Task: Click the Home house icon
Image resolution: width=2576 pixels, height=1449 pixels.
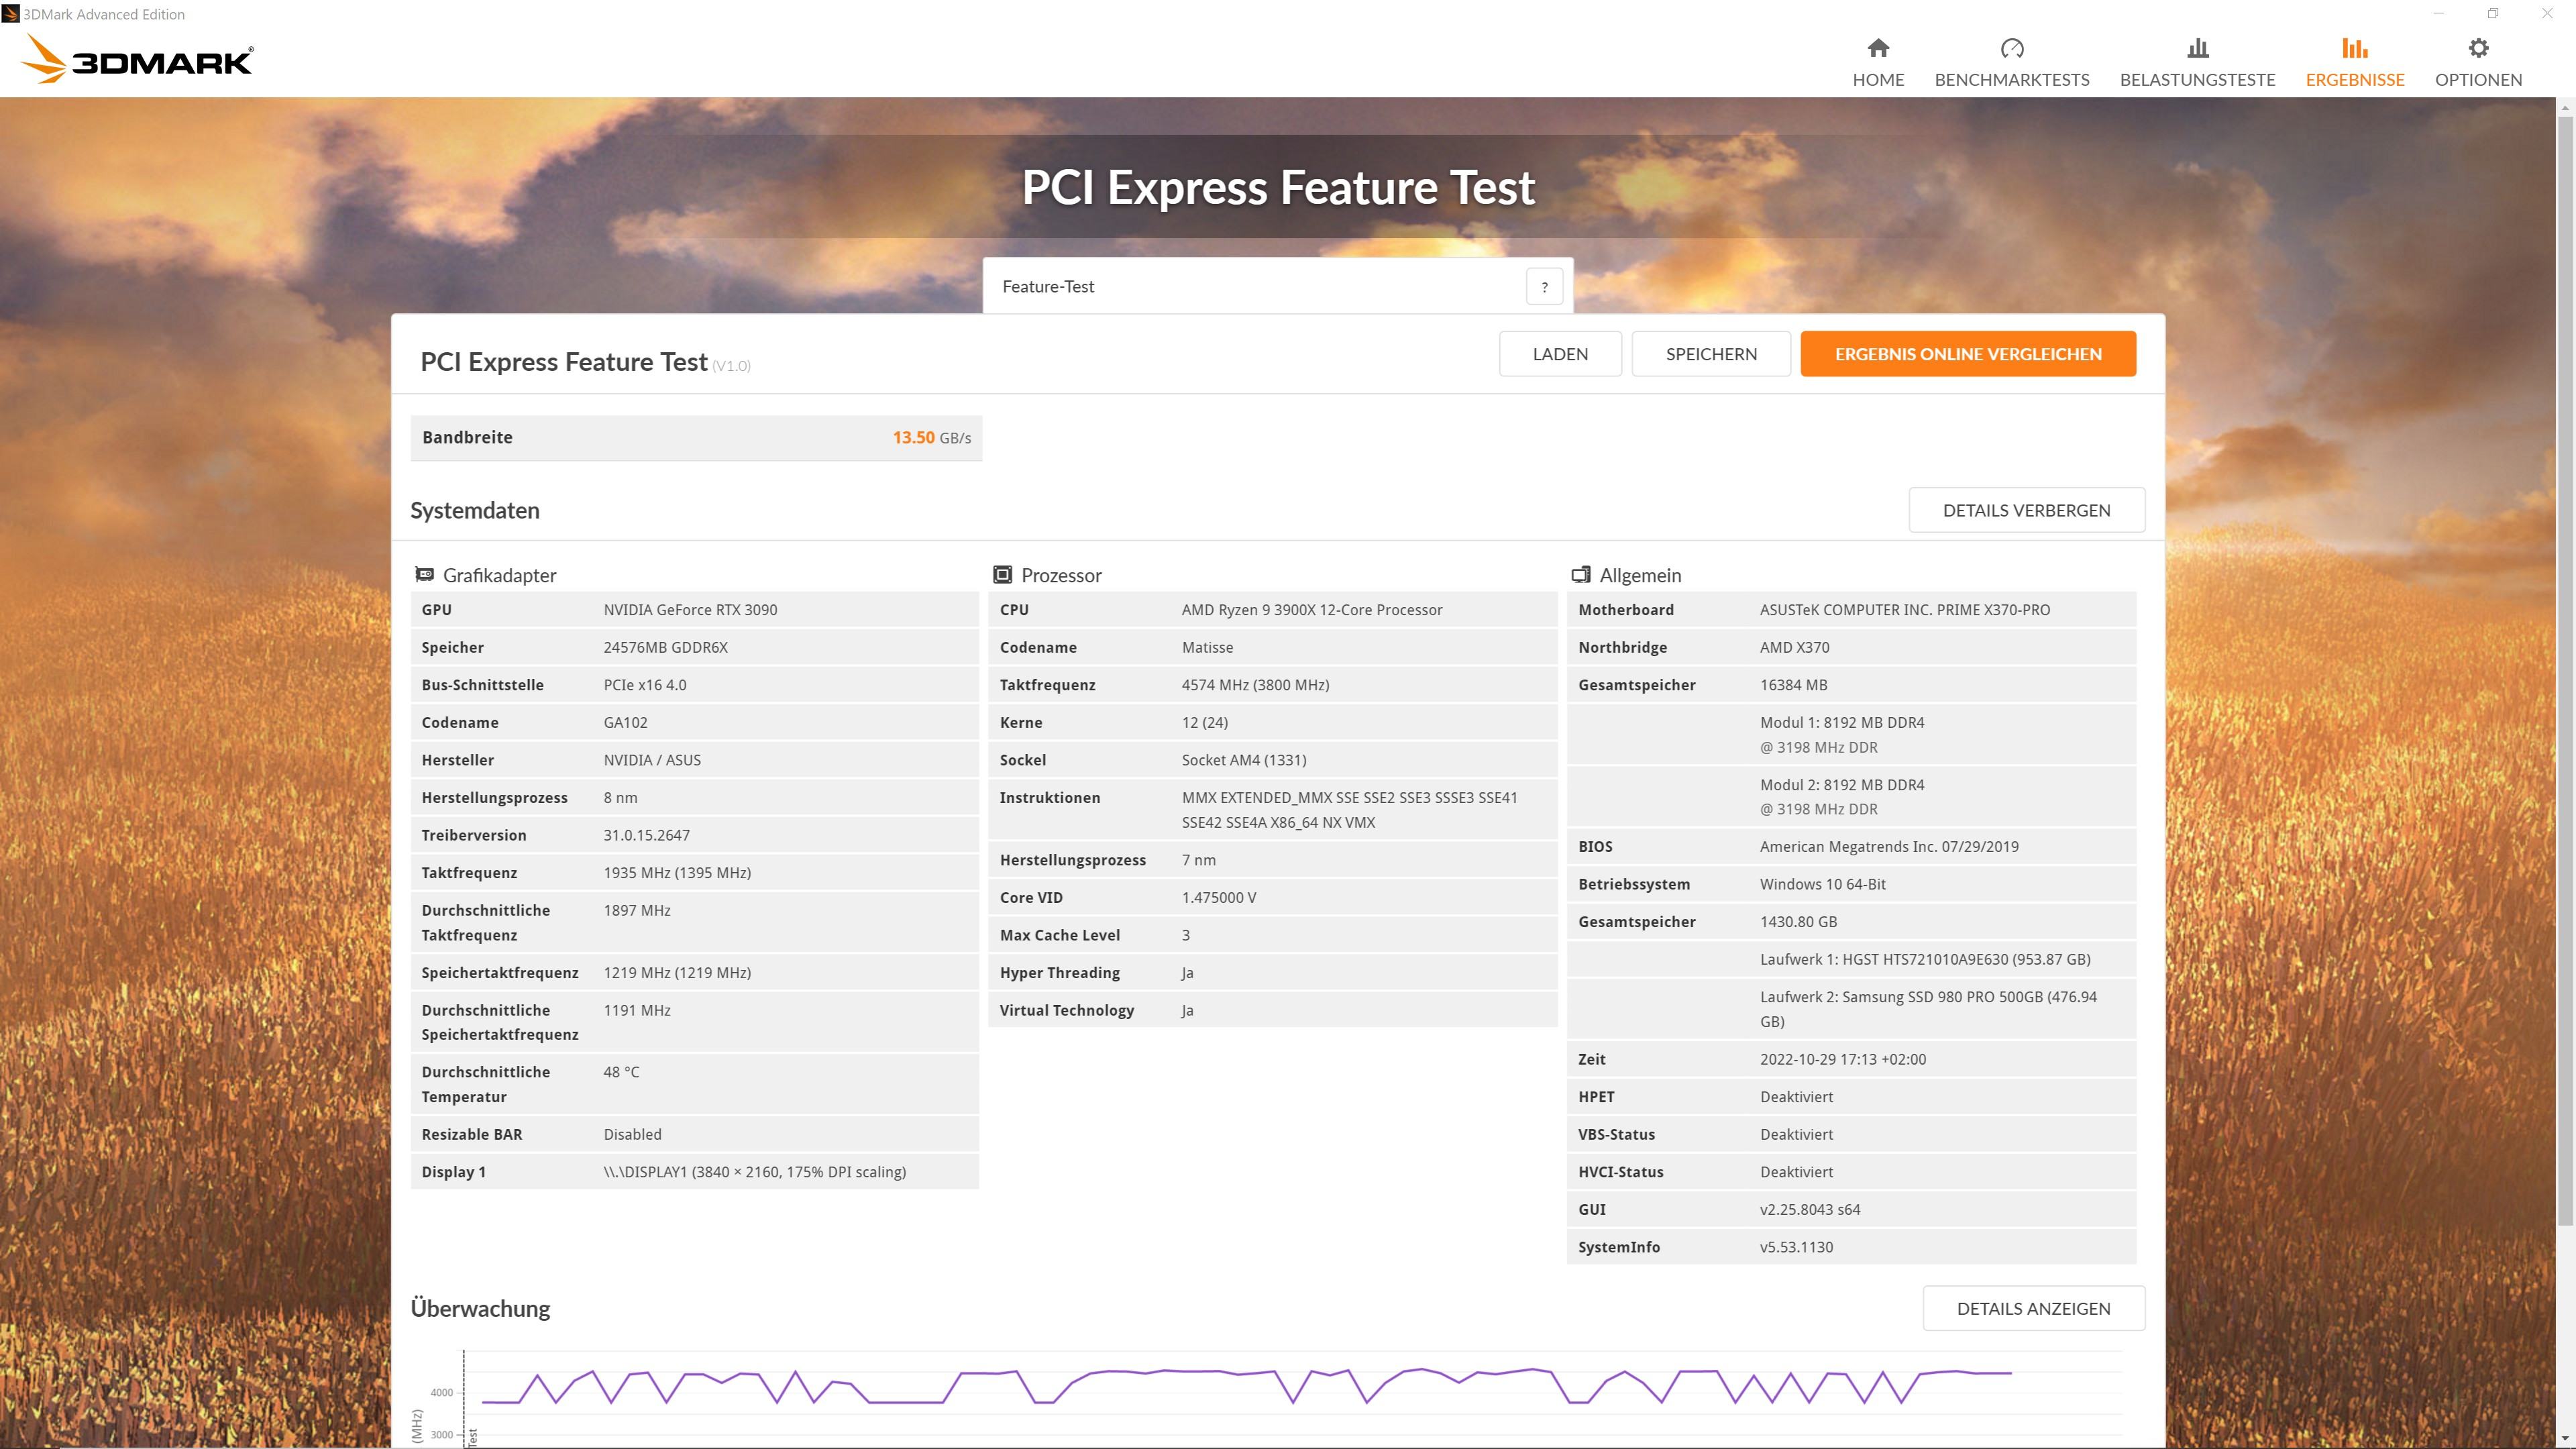Action: coord(1878,48)
